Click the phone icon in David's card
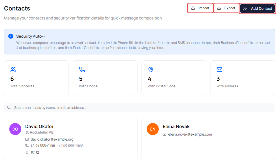 click(x=27, y=146)
